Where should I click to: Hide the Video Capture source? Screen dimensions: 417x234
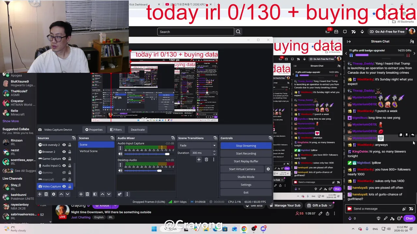click(64, 186)
